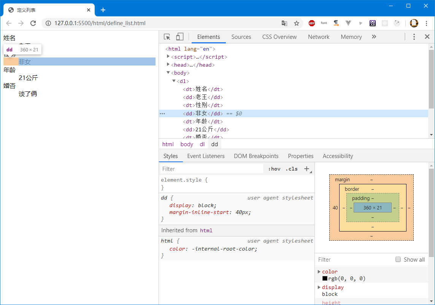Activate the inspect element picker icon
435x305 pixels.
click(x=167, y=37)
